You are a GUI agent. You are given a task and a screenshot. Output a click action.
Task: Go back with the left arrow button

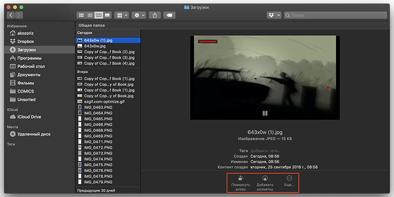coord(11,15)
